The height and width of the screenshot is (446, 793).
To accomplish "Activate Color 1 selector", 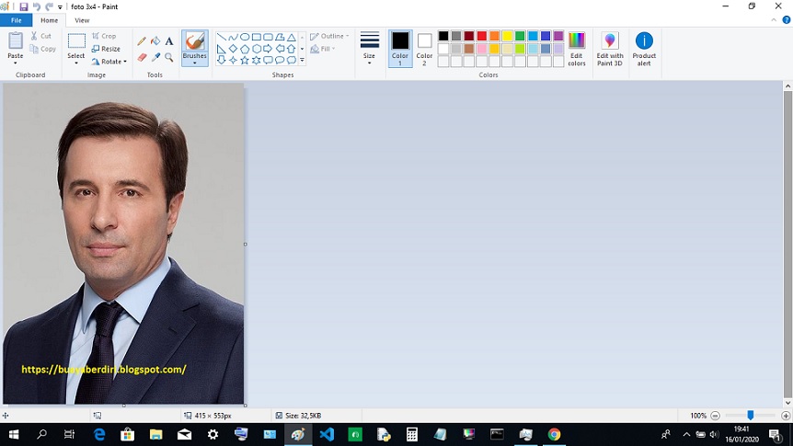I will coord(400,49).
